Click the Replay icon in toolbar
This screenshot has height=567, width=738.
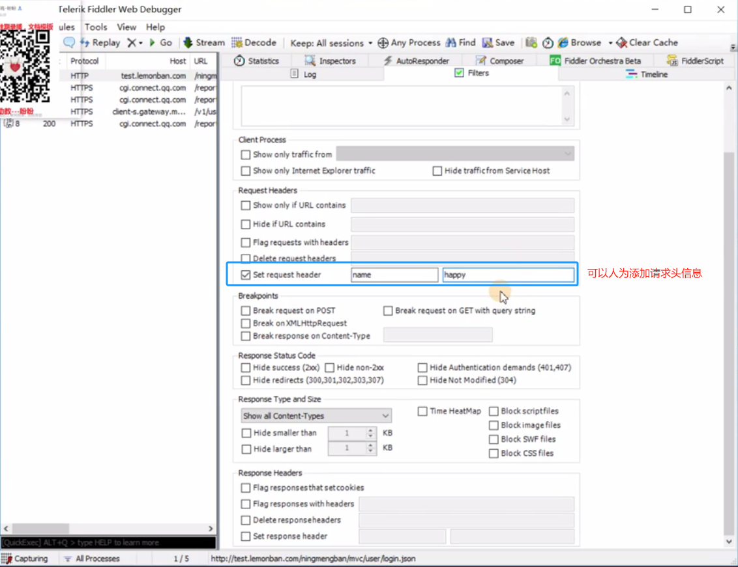[x=85, y=43]
